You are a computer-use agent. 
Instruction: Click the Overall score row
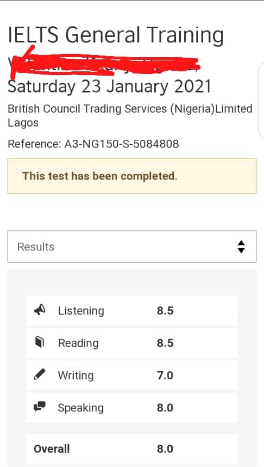(132, 448)
